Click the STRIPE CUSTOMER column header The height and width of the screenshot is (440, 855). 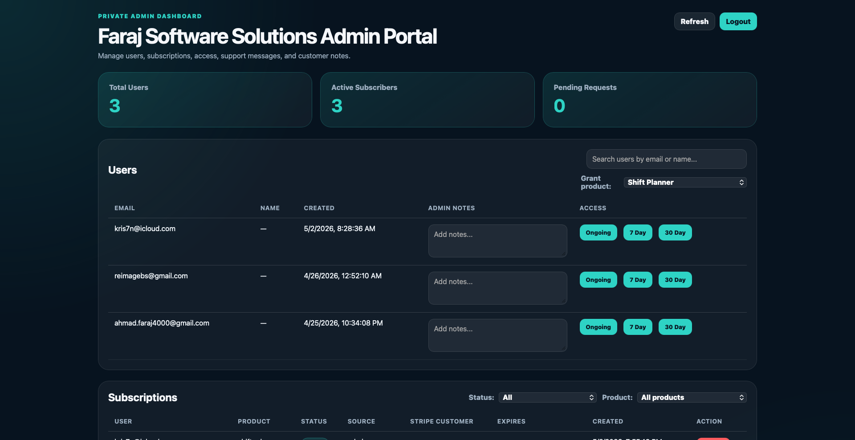(x=442, y=421)
